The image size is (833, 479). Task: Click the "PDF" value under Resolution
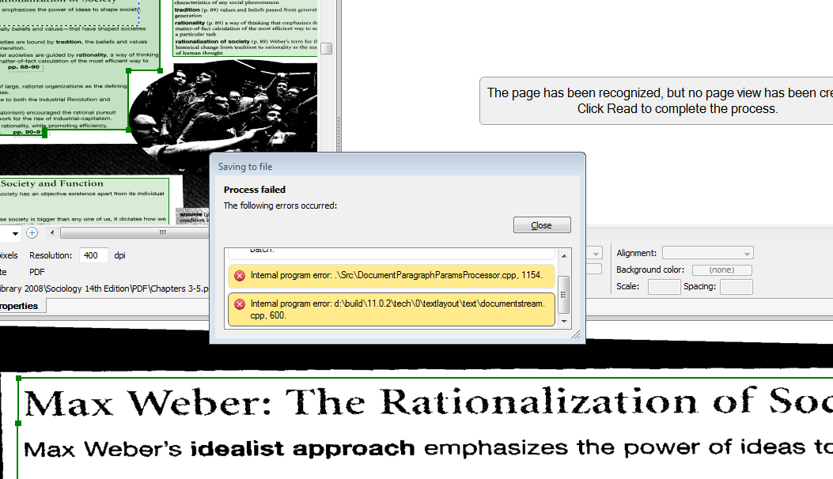coord(36,272)
